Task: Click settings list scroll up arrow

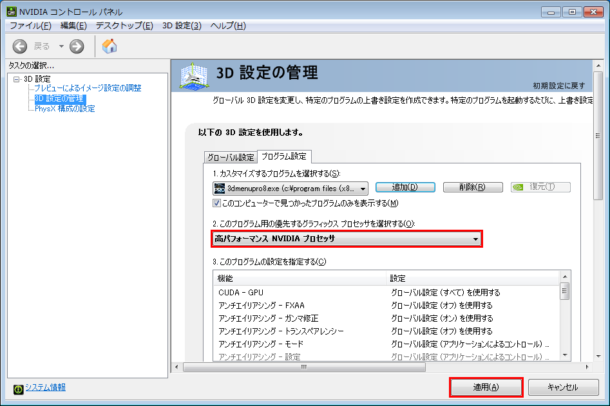Action: 565,277
